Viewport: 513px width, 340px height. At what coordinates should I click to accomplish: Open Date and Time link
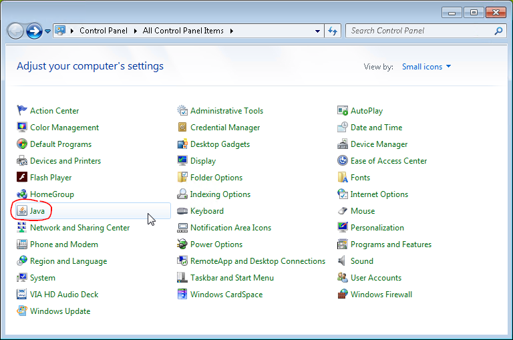pos(376,128)
